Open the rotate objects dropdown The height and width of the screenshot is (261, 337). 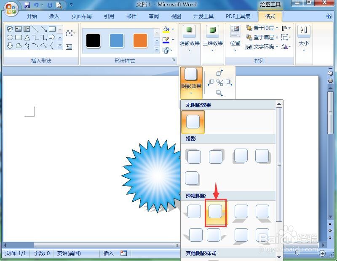point(286,47)
